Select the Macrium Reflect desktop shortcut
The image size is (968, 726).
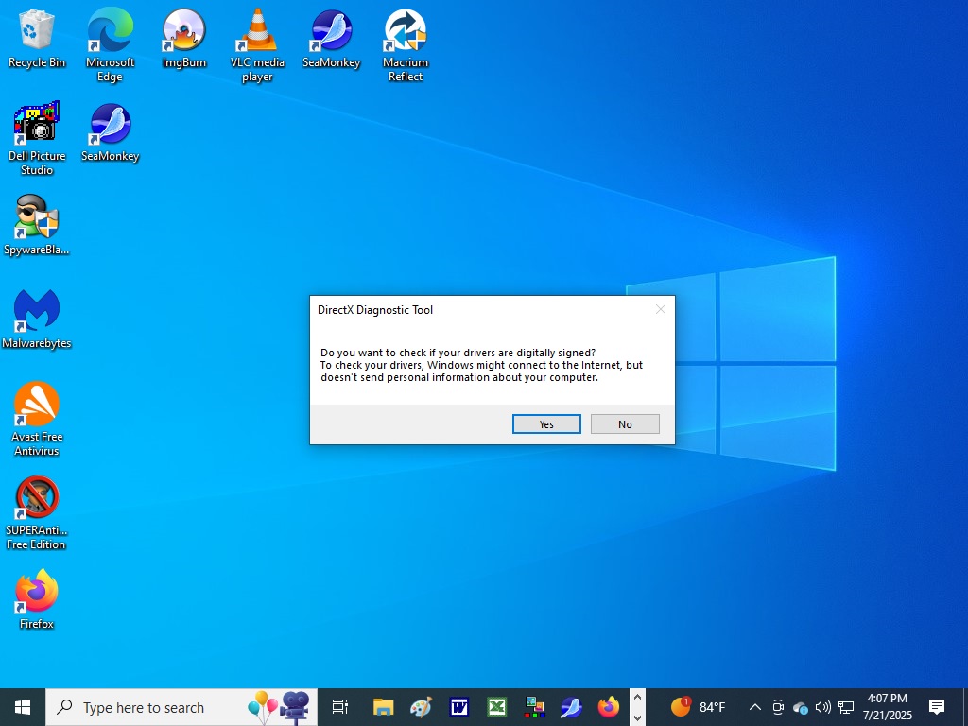[x=406, y=45]
